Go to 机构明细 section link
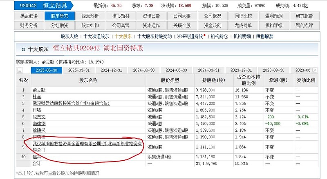Viewport: 327px width, 179px height. coord(242,37)
